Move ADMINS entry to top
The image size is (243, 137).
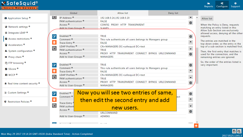pyautogui.click(x=191, y=94)
